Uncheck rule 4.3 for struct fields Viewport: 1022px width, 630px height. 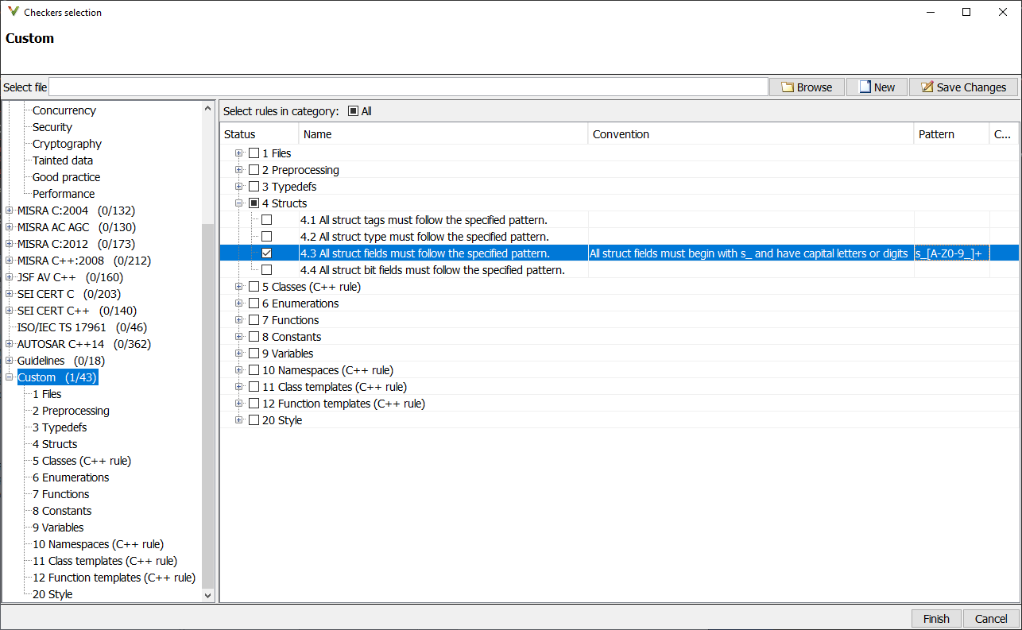pyautogui.click(x=267, y=253)
